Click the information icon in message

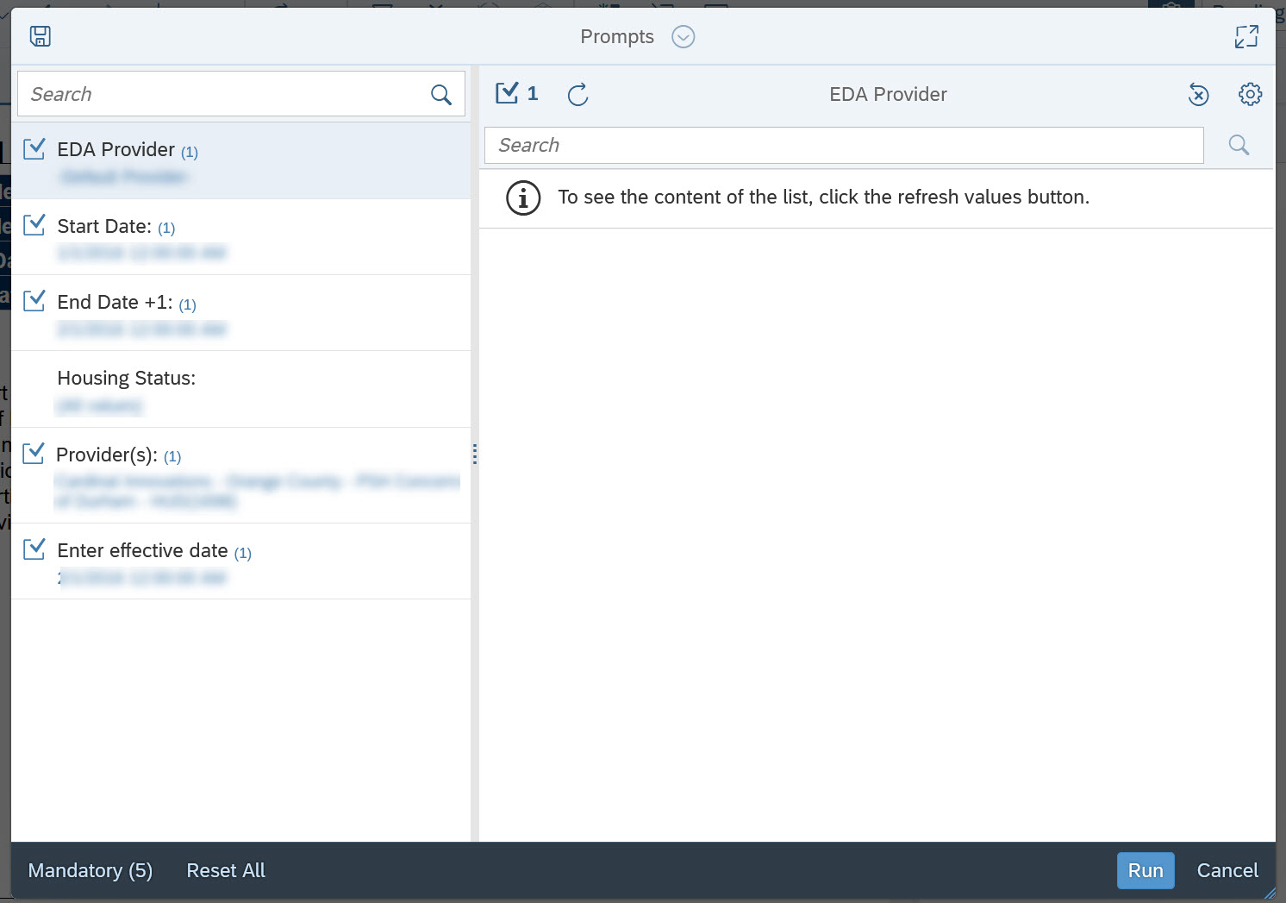tap(523, 198)
